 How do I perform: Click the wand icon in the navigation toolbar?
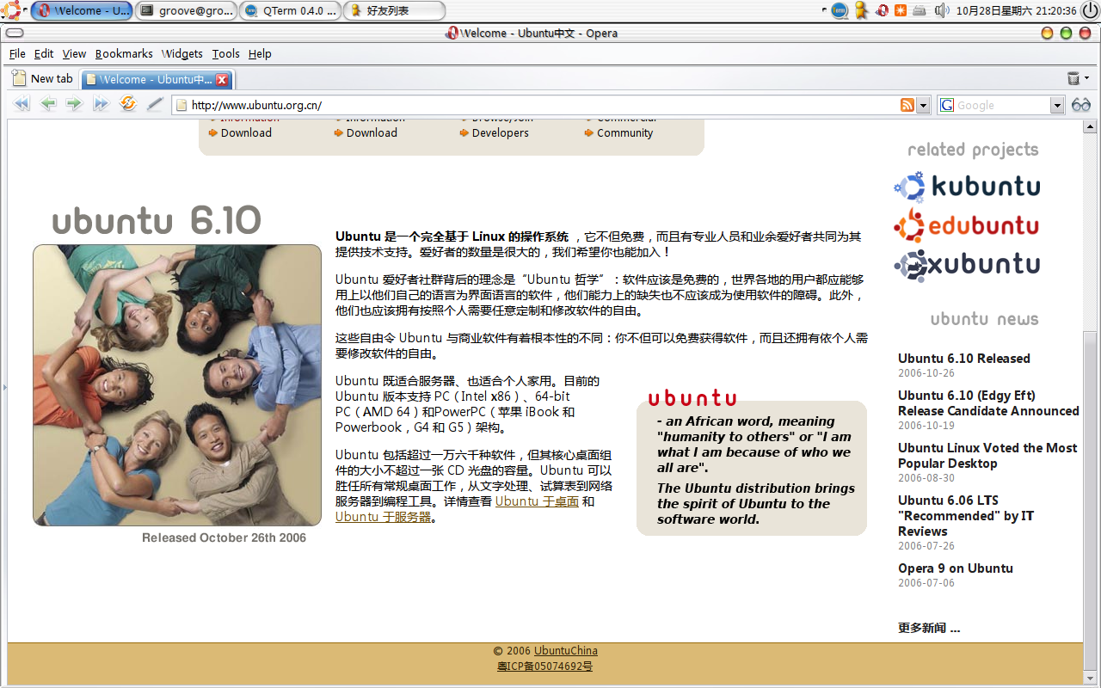[x=155, y=104]
